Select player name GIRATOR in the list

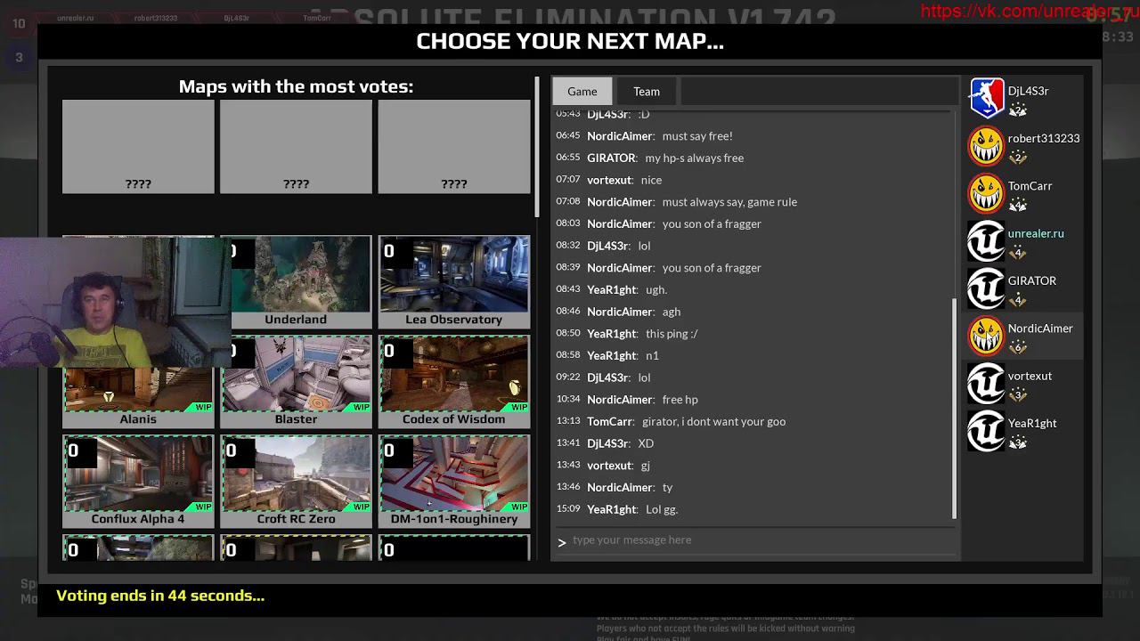(1031, 280)
